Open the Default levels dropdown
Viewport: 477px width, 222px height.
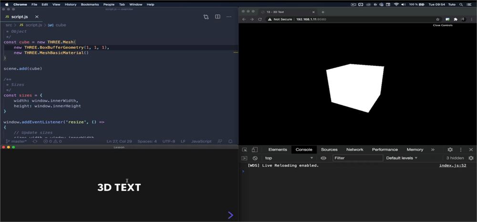pyautogui.click(x=402, y=158)
